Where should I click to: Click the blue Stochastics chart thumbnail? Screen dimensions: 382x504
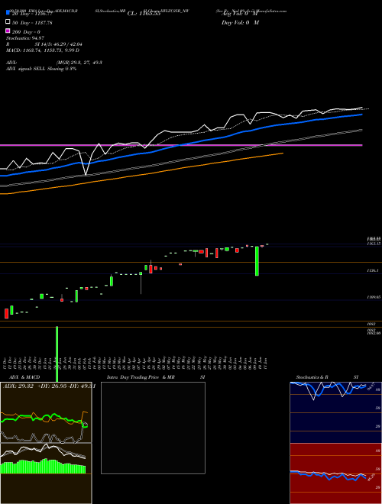point(336,412)
